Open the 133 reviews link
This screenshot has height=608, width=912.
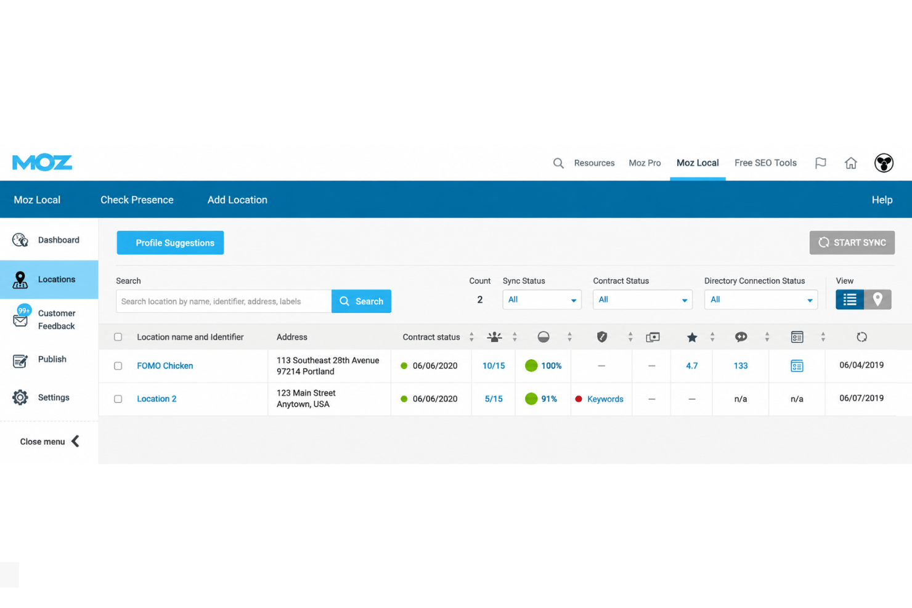tap(741, 366)
